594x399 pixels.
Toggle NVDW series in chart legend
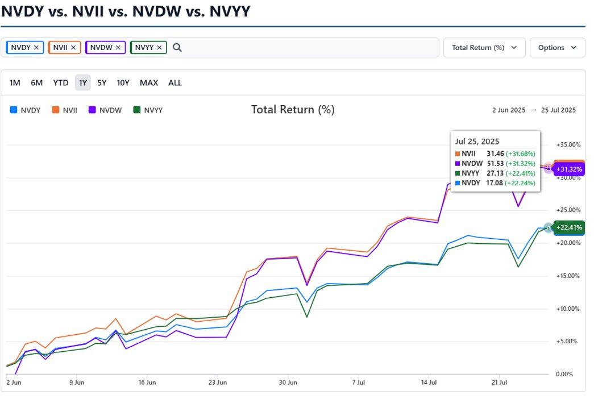pos(105,110)
